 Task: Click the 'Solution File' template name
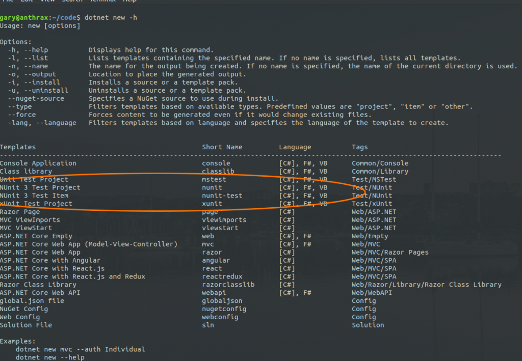[x=26, y=325]
